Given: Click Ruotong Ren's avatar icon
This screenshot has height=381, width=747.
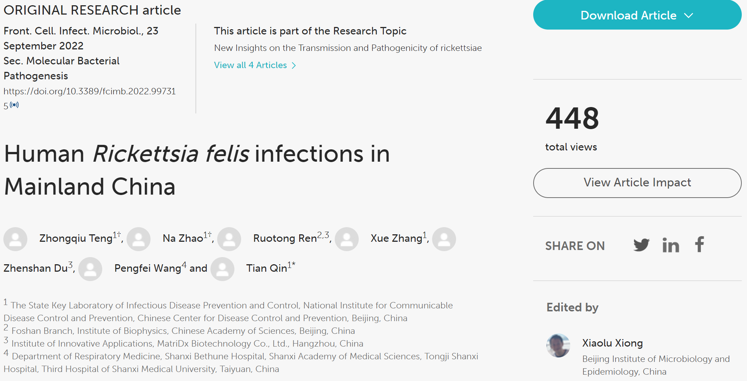Looking at the screenshot, I should [x=229, y=239].
